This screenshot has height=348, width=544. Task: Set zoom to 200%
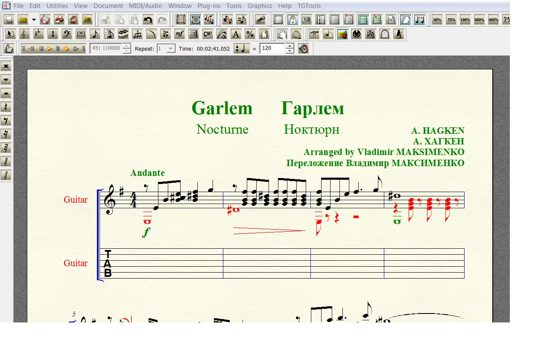coord(479,20)
